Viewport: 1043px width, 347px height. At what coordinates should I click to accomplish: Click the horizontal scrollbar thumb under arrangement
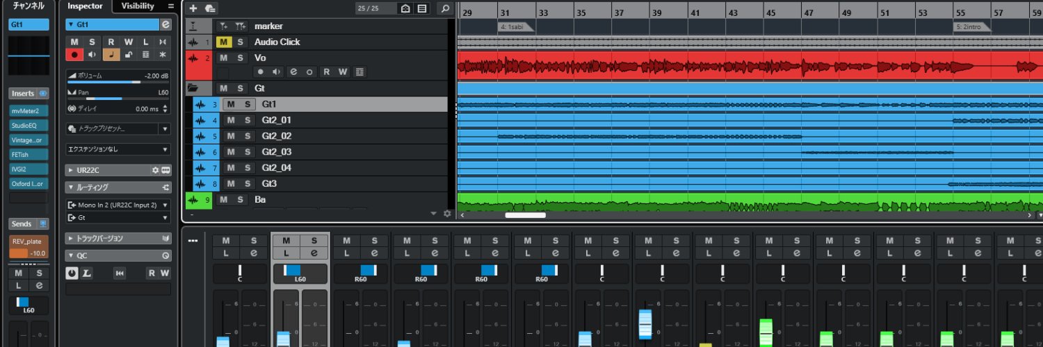(x=525, y=214)
